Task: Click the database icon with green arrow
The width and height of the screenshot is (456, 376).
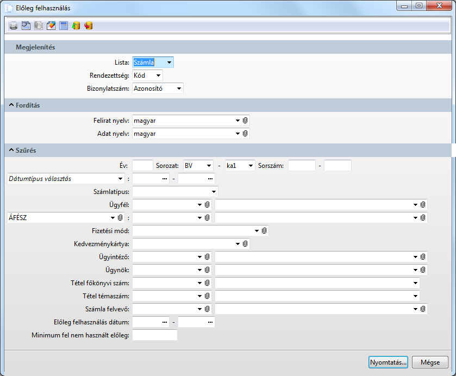Action: coord(76,26)
